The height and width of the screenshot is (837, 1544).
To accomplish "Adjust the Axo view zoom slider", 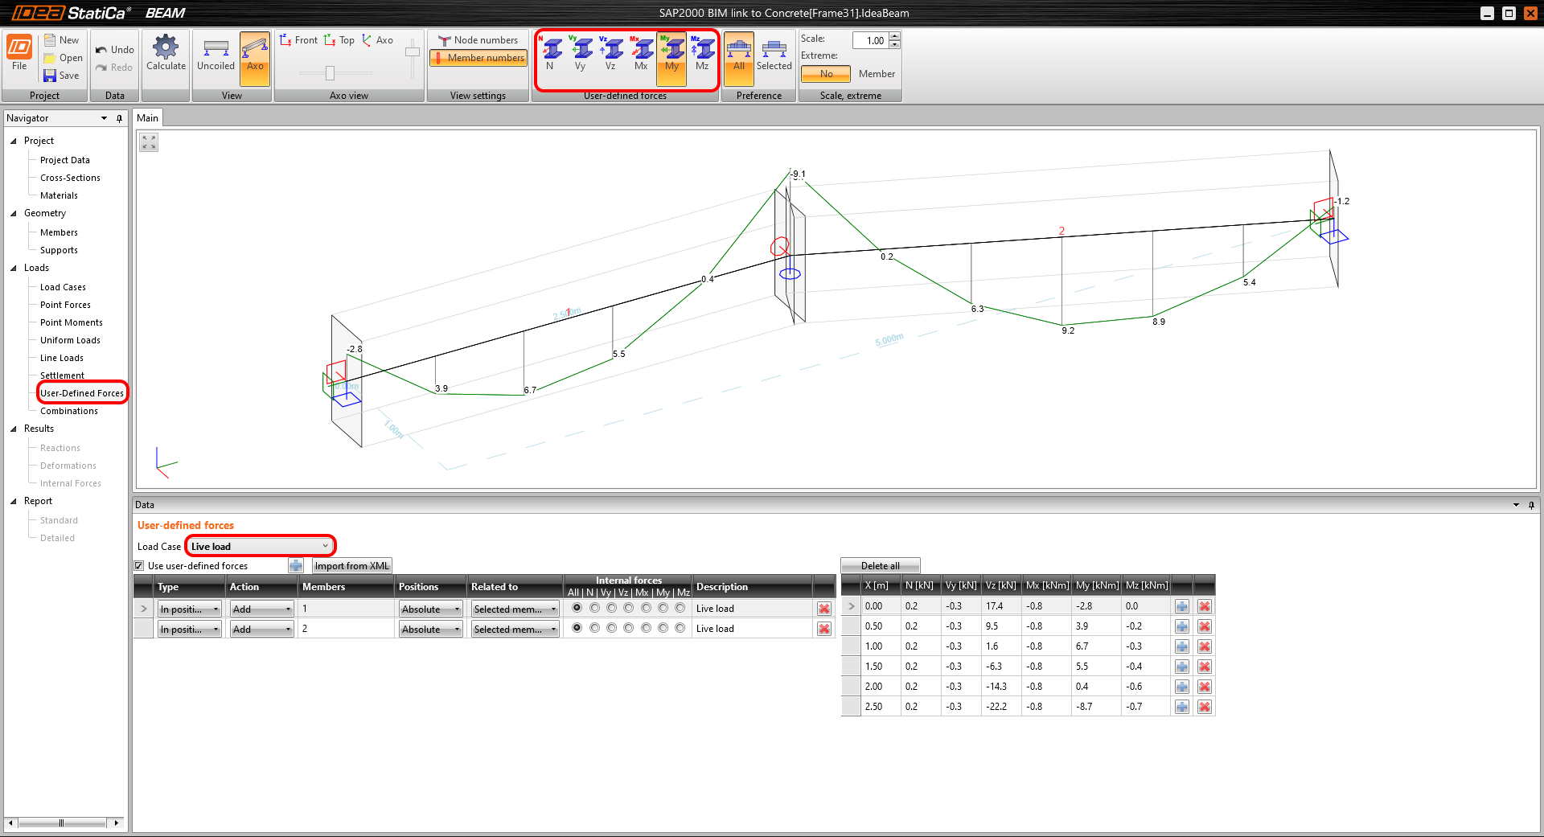I will coord(330,72).
